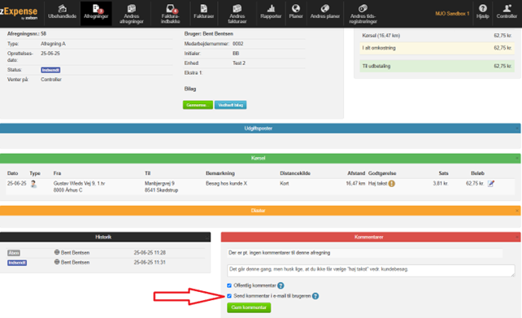Click the Vedhæft bilag button
Viewport: 522px width, 318px height.
(x=230, y=105)
